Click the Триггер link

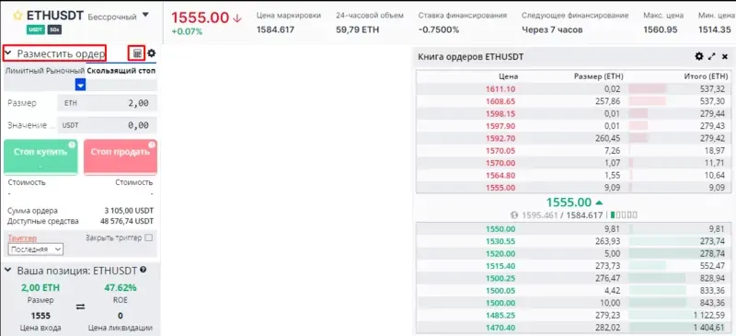point(22,238)
